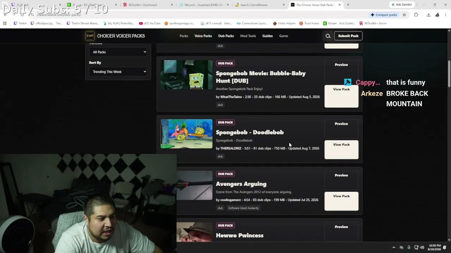The height and width of the screenshot is (253, 451).
Task: Open the network tray icon
Action: (416, 247)
